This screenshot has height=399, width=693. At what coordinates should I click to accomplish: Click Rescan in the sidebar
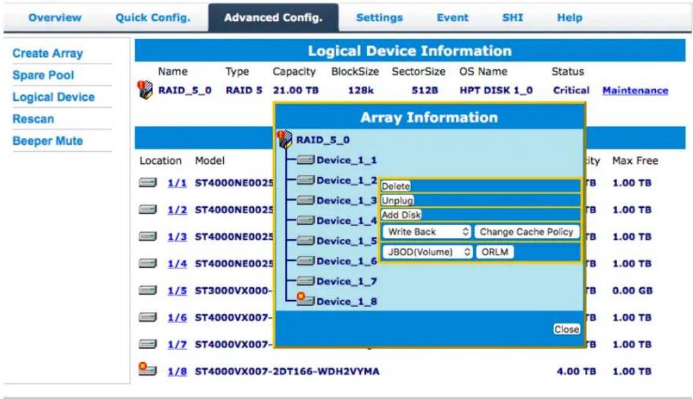click(x=33, y=119)
